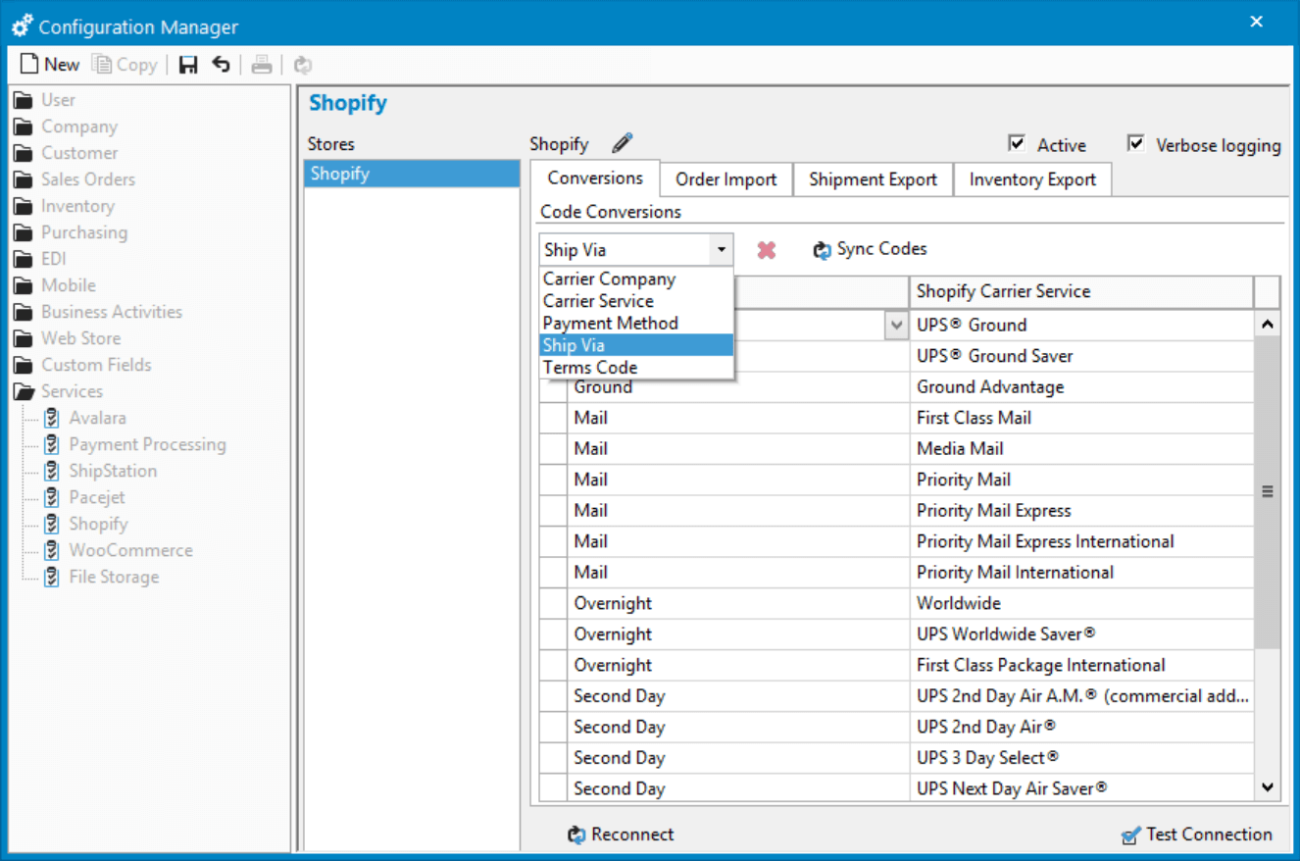Select the Priority Mail Express International cell
Viewport: 1300px width, 861px height.
pos(1081,541)
